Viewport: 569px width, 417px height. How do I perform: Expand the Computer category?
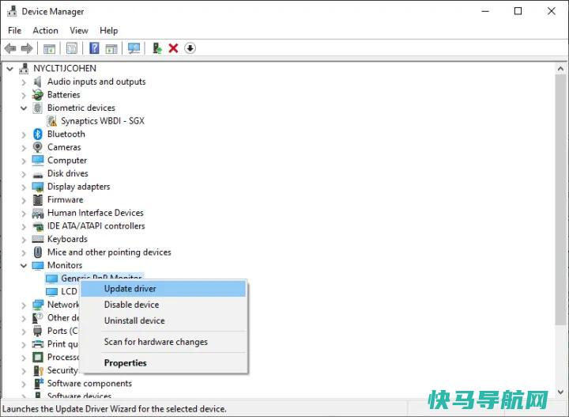tap(24, 161)
